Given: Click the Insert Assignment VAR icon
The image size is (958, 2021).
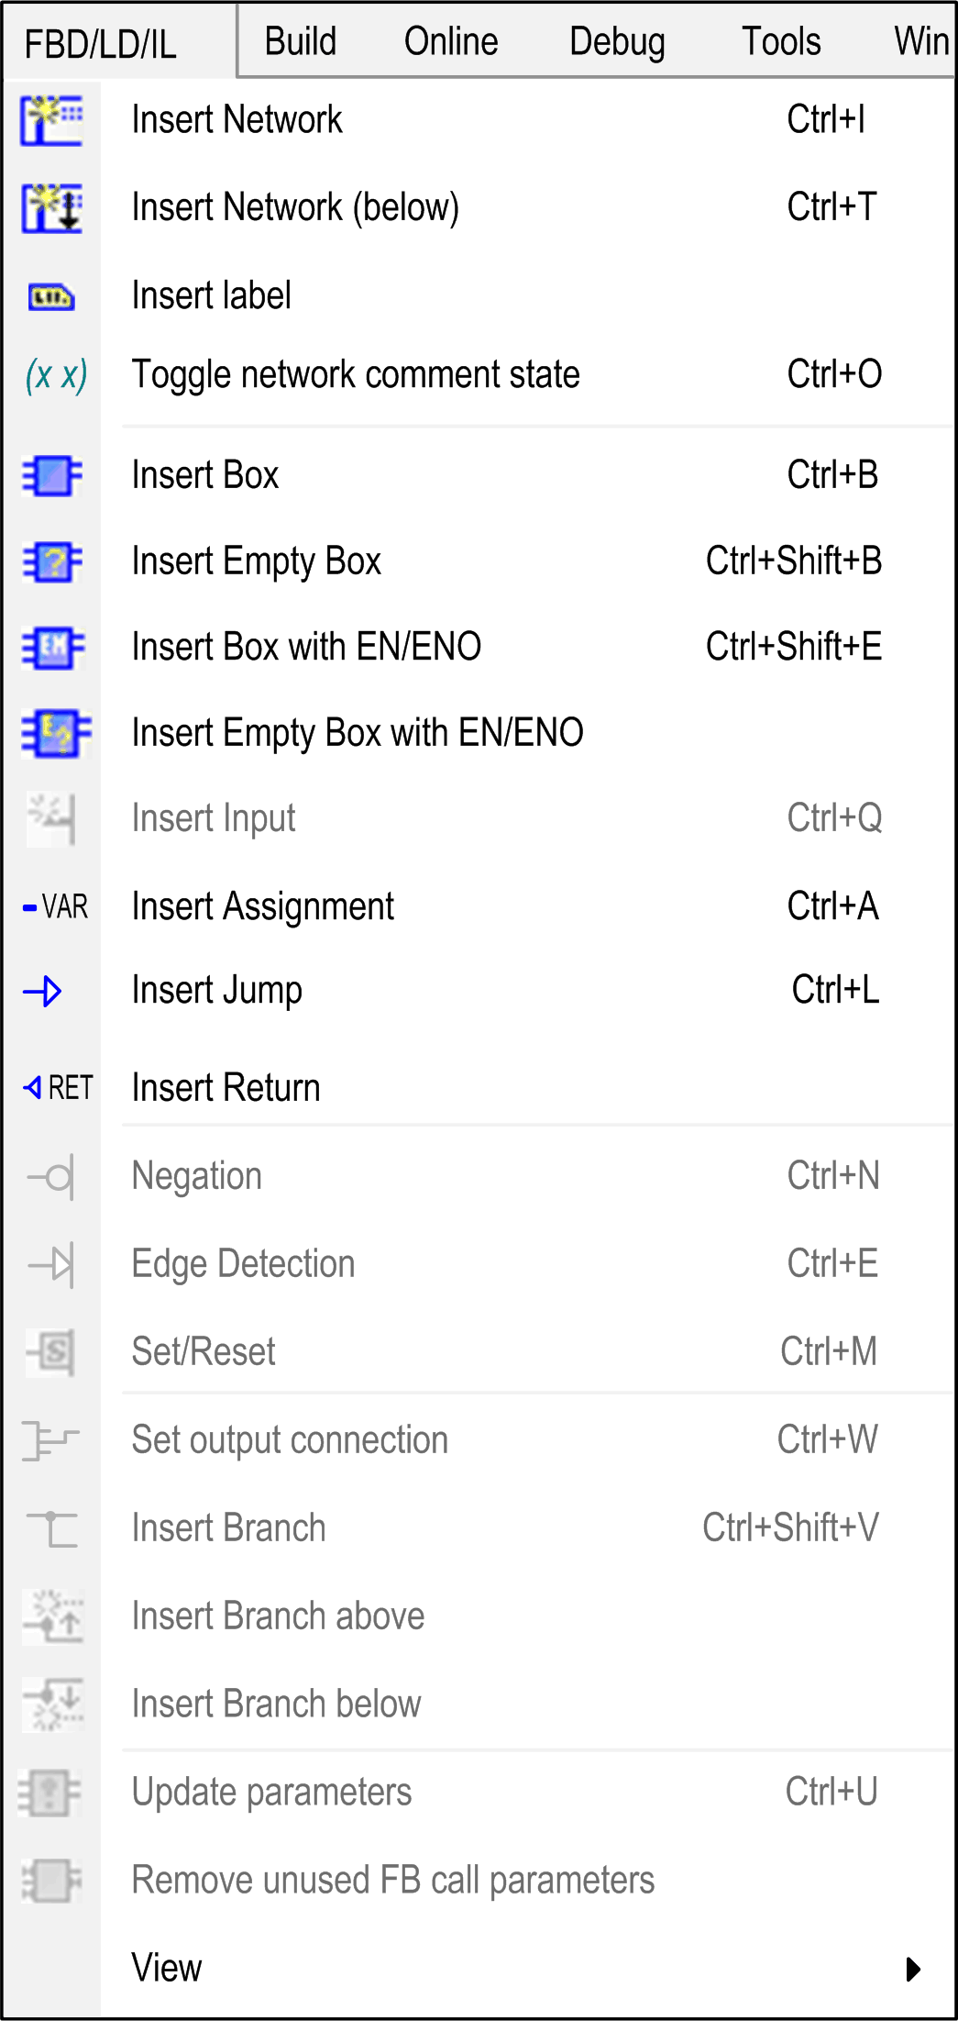Looking at the screenshot, I should tap(55, 907).
